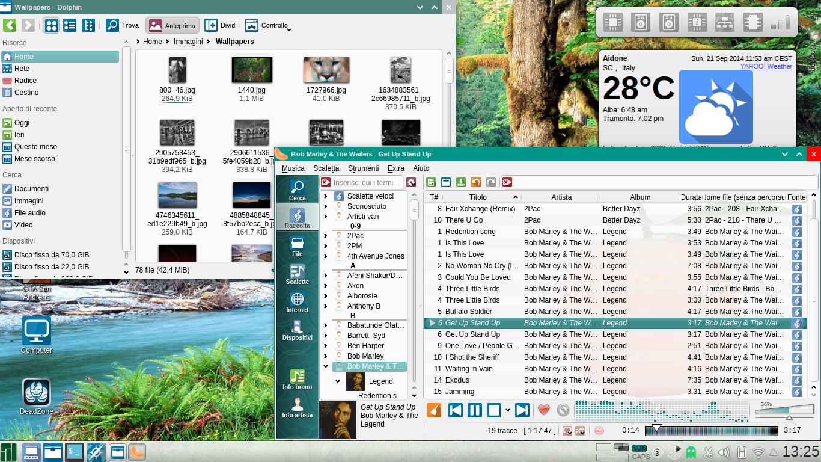Screen dimensions: 821x462
Task: Expand the Akon artist node
Action: click(326, 286)
